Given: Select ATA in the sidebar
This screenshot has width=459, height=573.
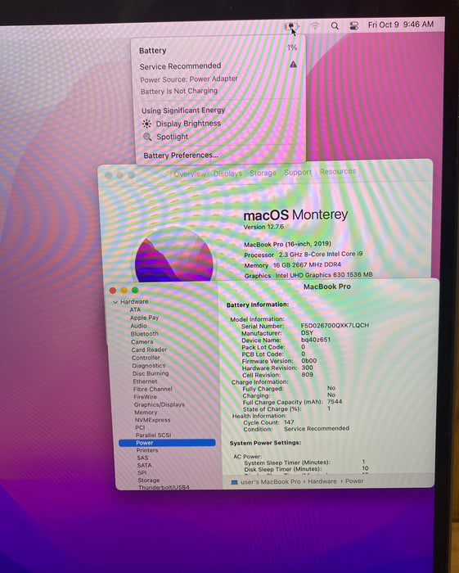Looking at the screenshot, I should (135, 309).
